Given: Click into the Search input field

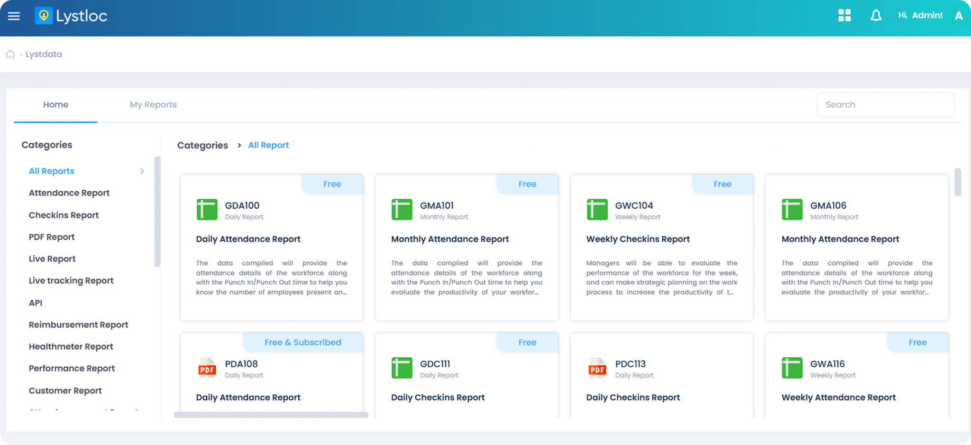Looking at the screenshot, I should coord(885,105).
